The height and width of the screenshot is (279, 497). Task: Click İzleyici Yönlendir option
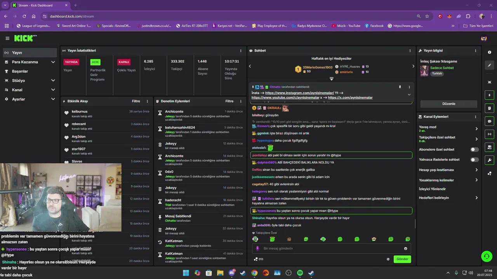click(433, 189)
